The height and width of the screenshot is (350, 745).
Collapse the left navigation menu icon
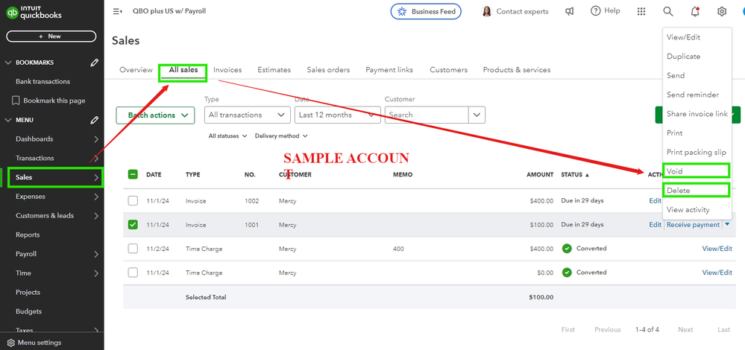point(117,11)
